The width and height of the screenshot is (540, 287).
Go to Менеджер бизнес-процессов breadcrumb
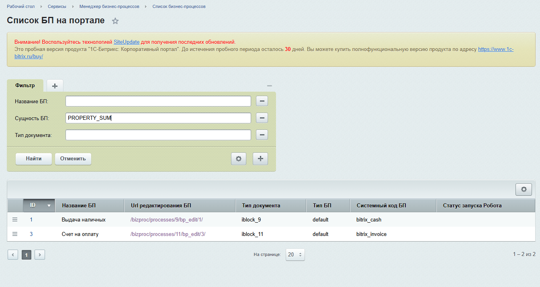[109, 7]
